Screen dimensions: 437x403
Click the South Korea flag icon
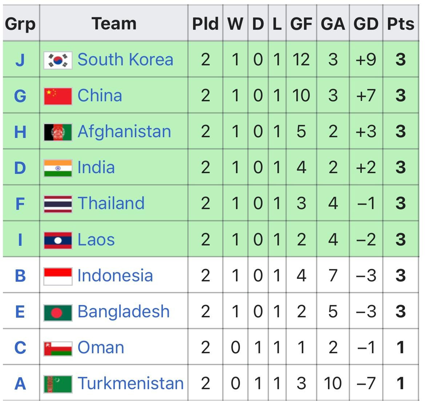[58, 60]
